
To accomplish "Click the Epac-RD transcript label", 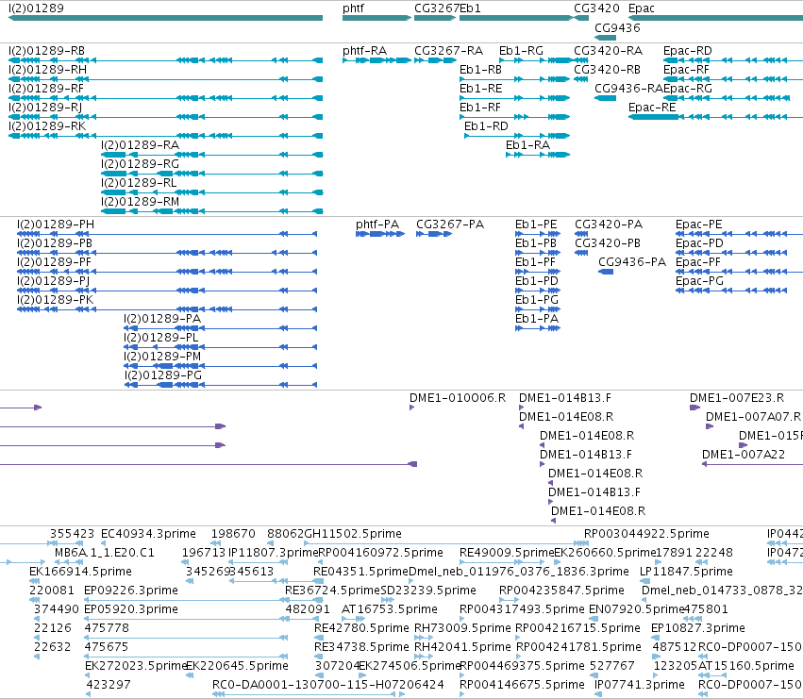I will click(688, 51).
